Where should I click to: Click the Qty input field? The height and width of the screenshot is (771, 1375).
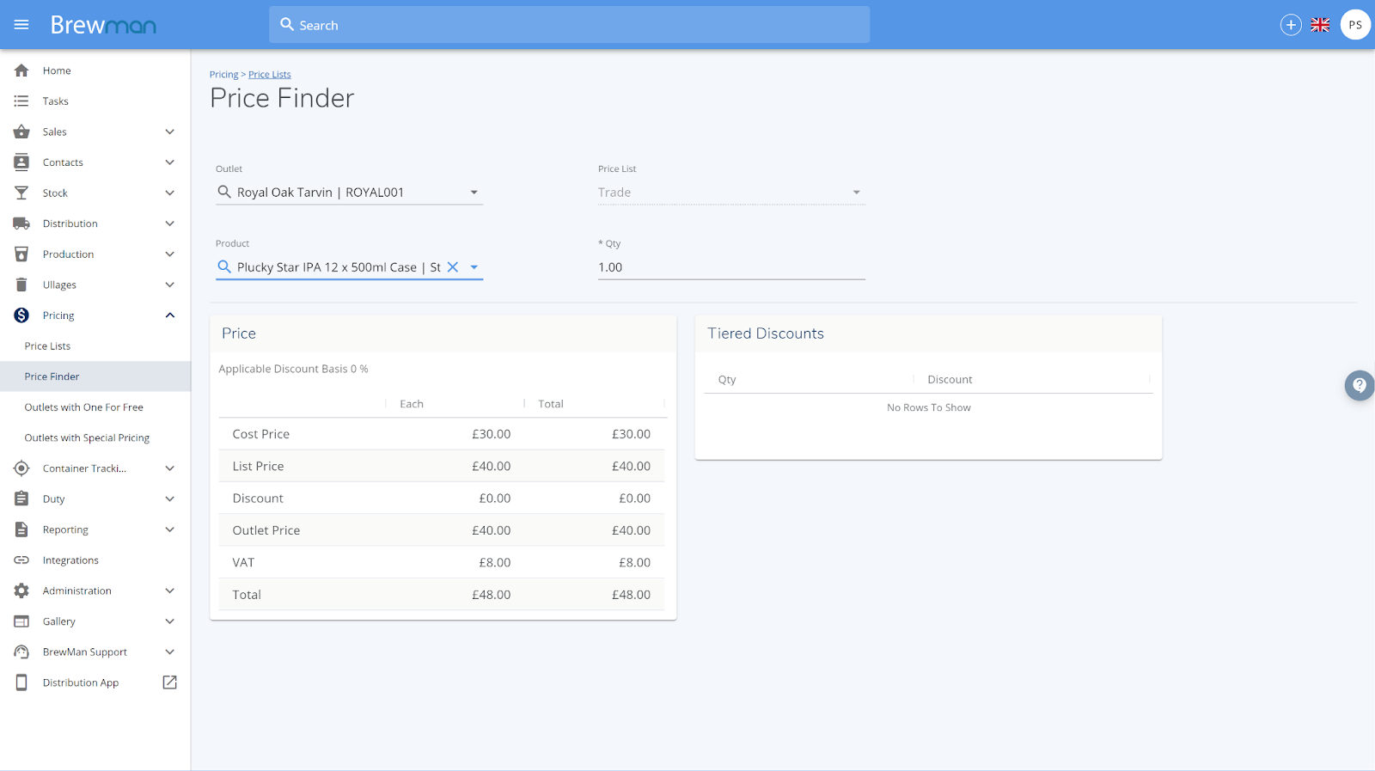tap(731, 267)
